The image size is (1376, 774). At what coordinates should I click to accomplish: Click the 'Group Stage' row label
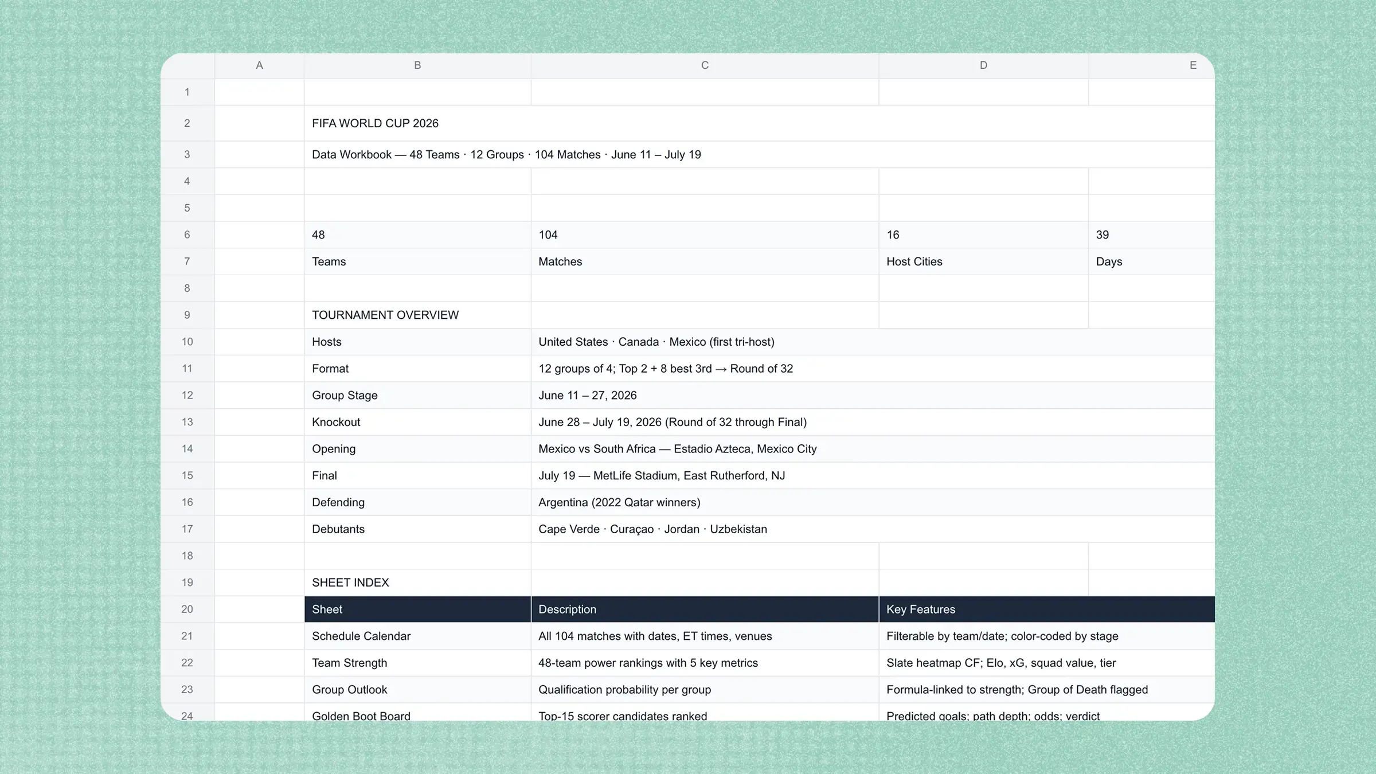(x=417, y=395)
